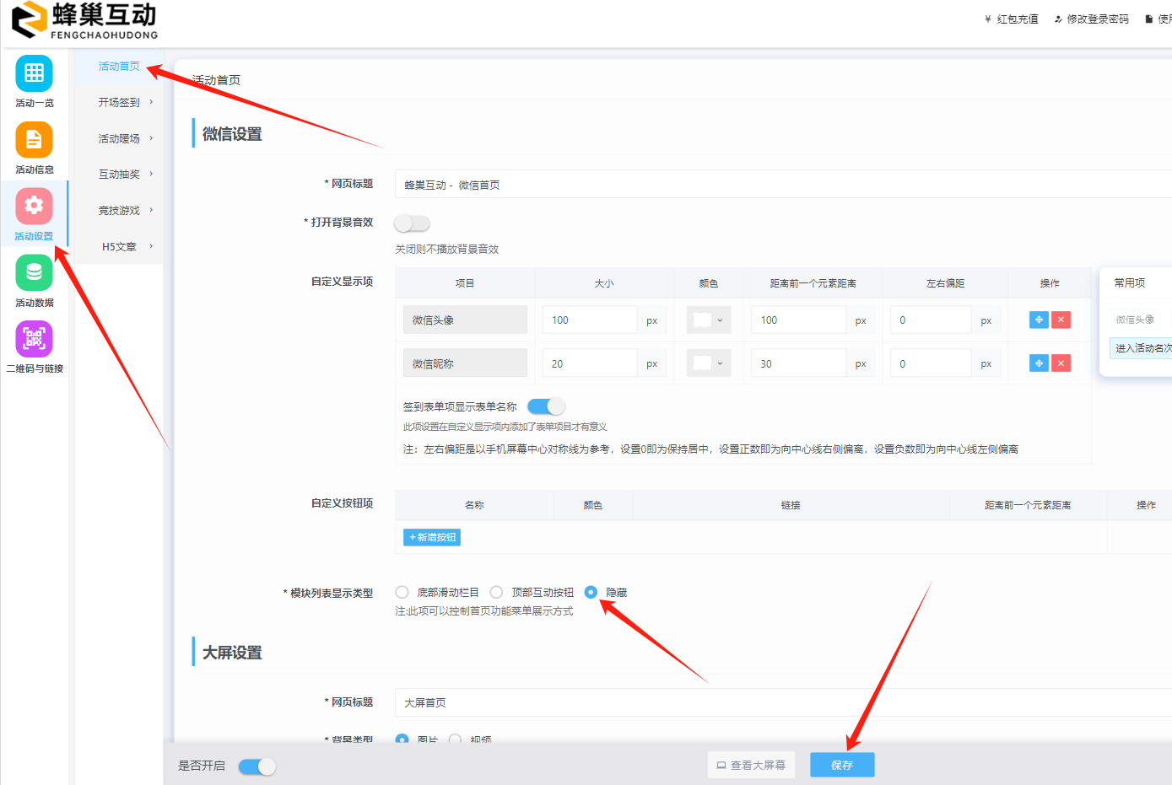Expand the 活动暖场 submenu

coord(119,138)
